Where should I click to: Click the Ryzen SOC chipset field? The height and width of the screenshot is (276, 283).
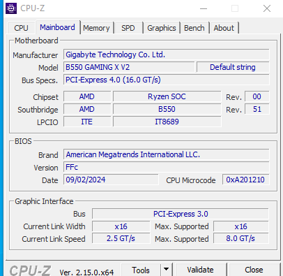(167, 96)
